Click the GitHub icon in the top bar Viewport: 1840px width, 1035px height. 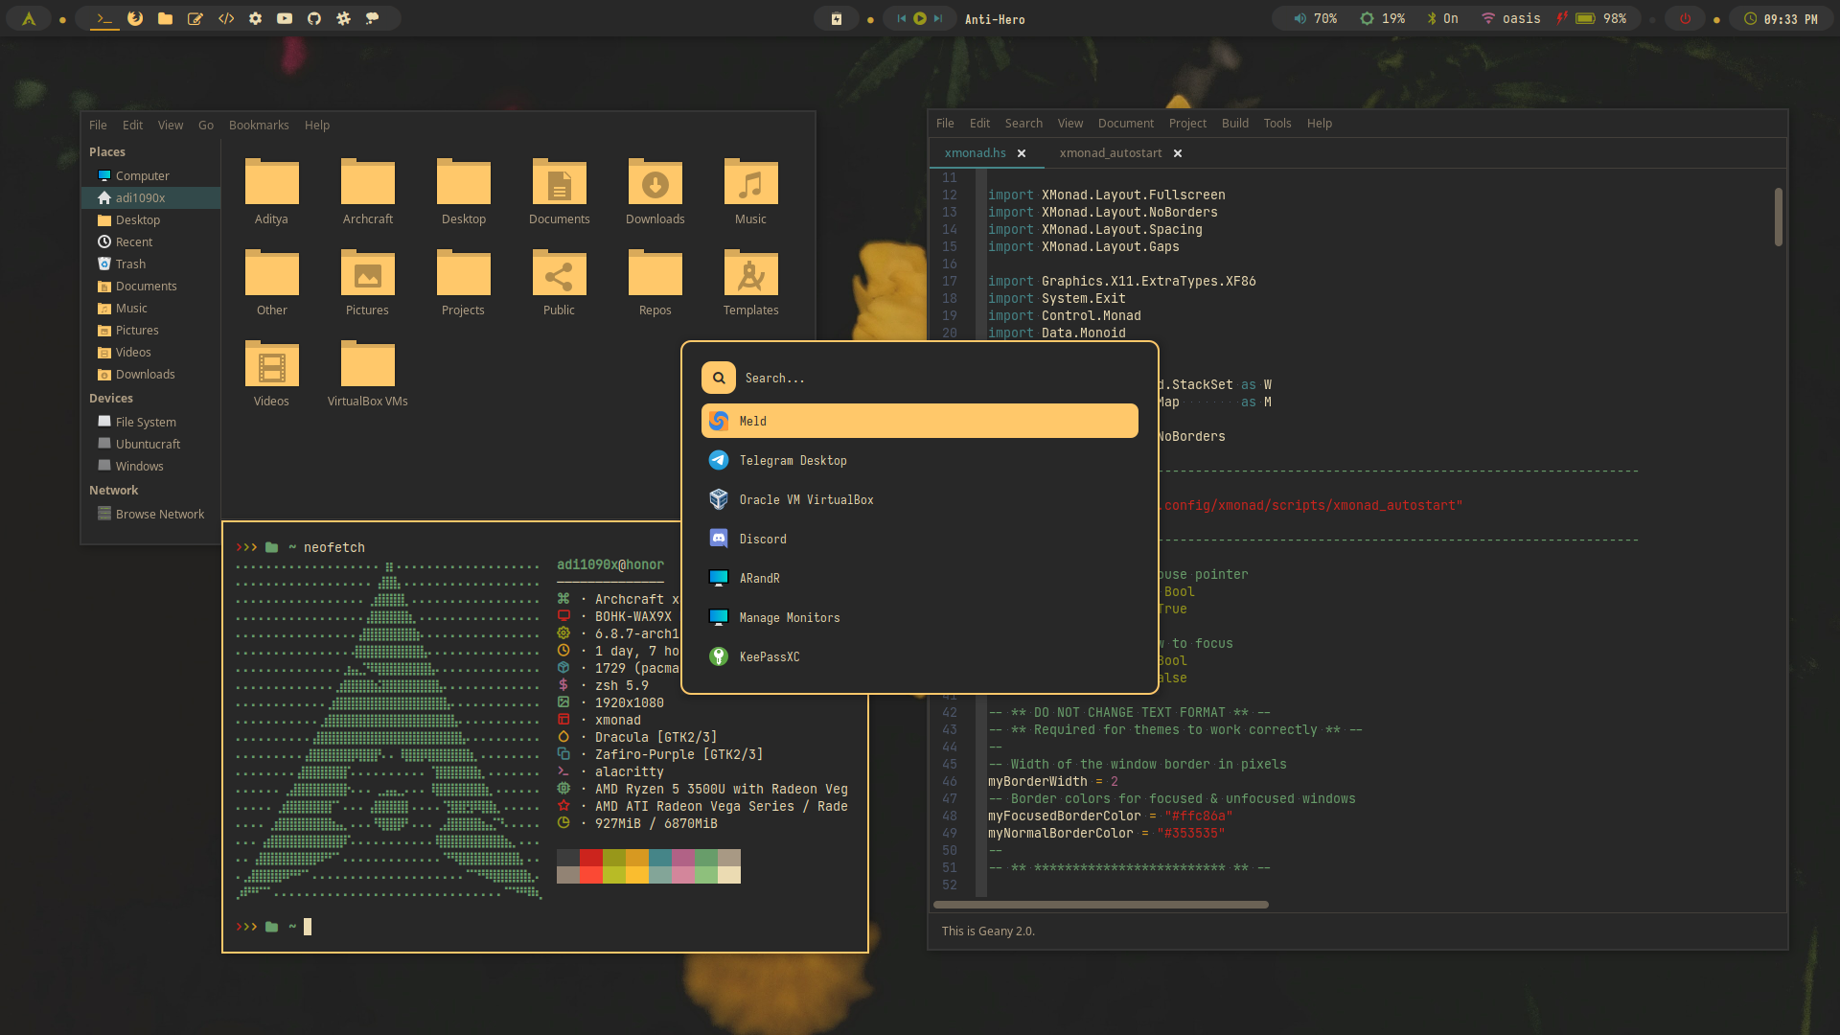click(x=314, y=18)
